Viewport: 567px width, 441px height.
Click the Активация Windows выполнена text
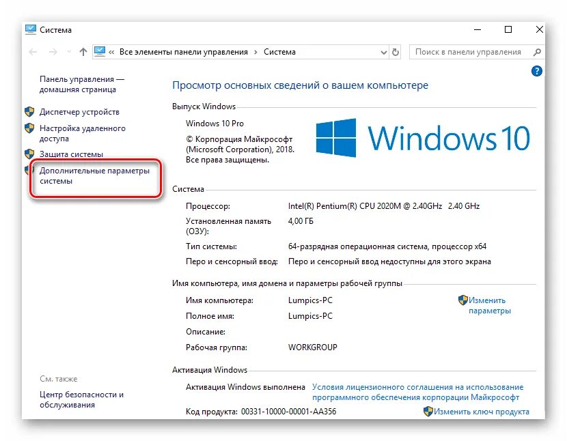(x=245, y=387)
